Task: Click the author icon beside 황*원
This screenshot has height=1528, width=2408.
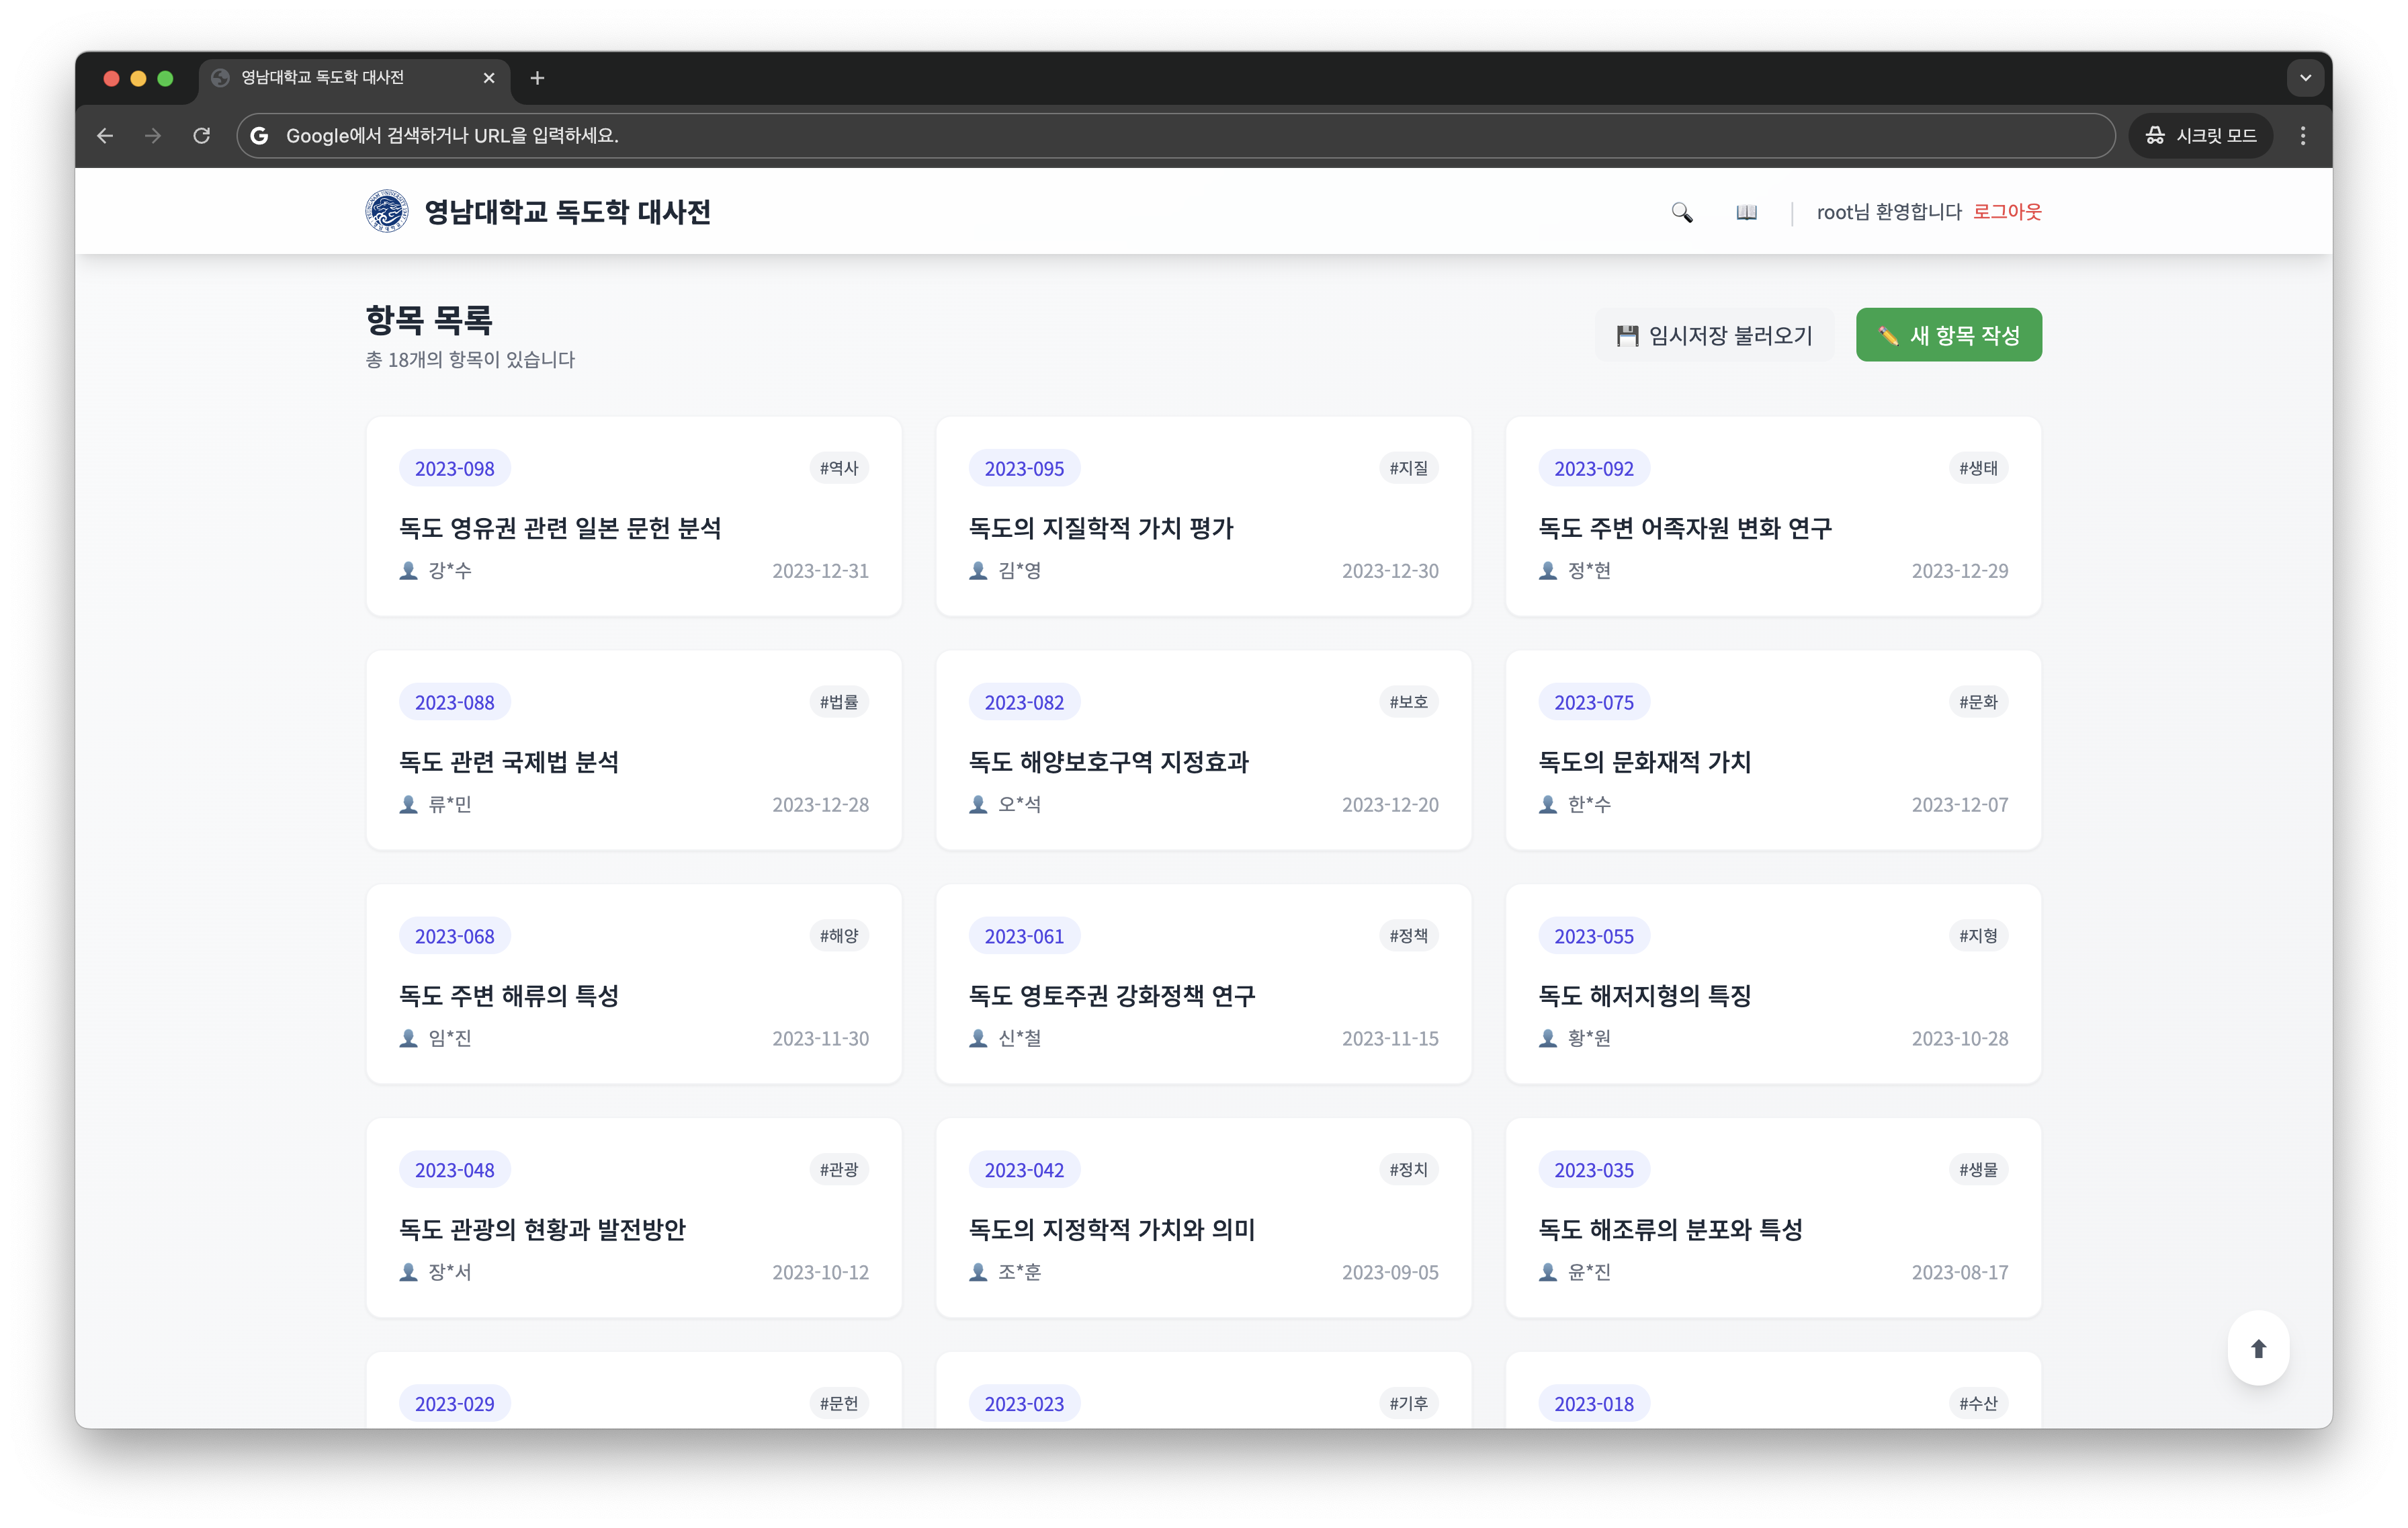Action: 1548,1039
